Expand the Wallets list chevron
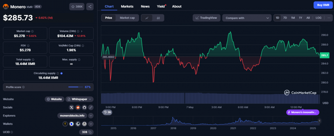The width and height of the screenshot is (334, 136). (91, 124)
